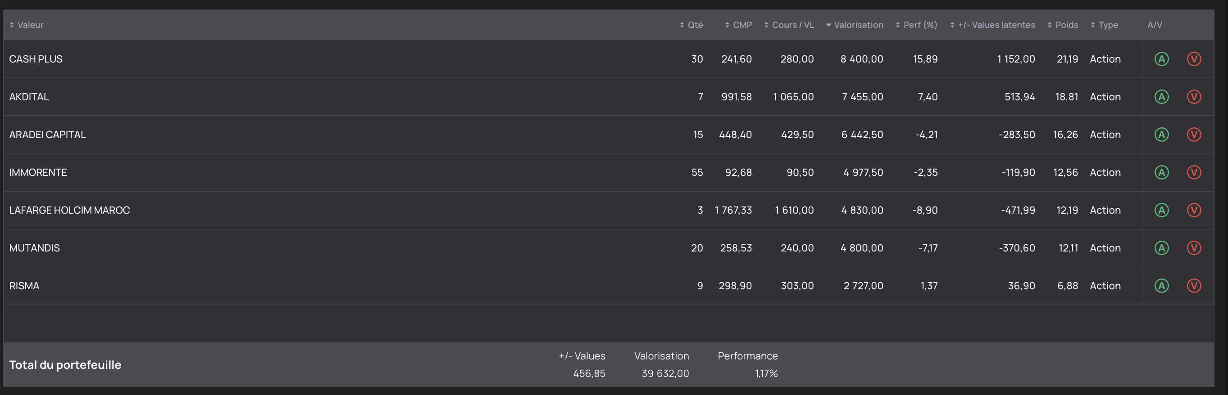Select the AKDITAL row name
The height and width of the screenshot is (395, 1228).
click(x=29, y=97)
